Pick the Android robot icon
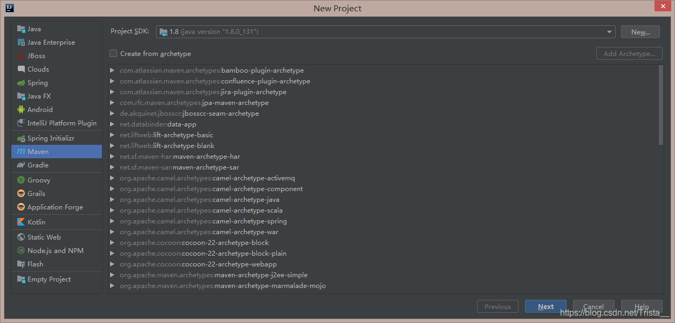This screenshot has width=675, height=323. pyautogui.click(x=21, y=110)
